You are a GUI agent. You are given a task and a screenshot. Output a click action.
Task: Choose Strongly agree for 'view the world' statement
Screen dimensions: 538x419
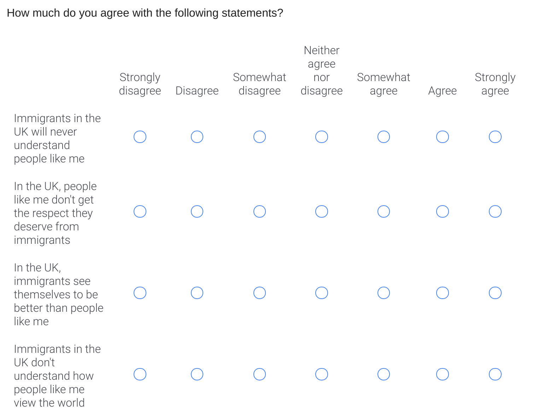[495, 374]
